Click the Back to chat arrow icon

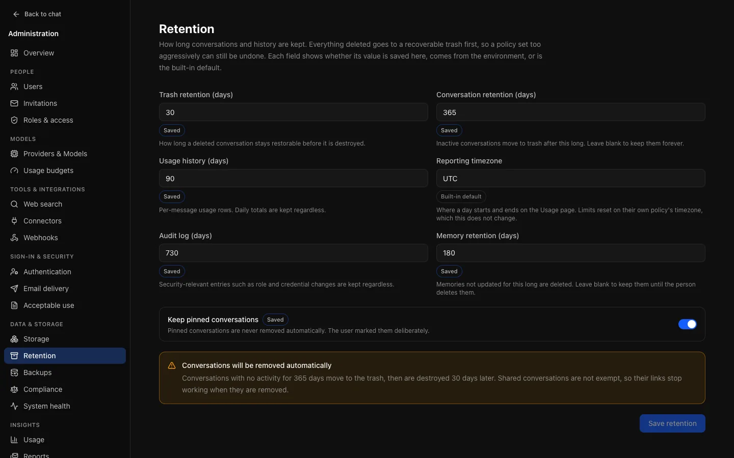(16, 14)
